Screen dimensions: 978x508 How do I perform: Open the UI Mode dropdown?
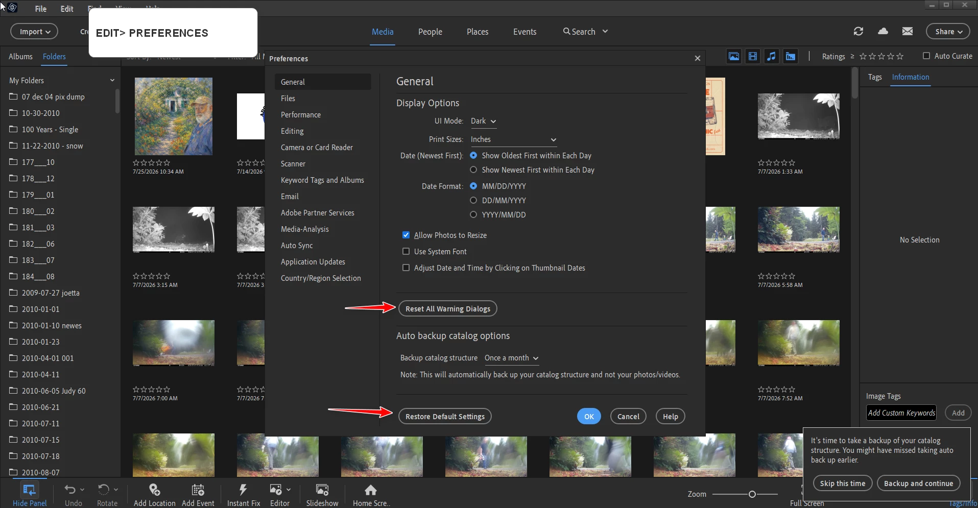(x=483, y=121)
